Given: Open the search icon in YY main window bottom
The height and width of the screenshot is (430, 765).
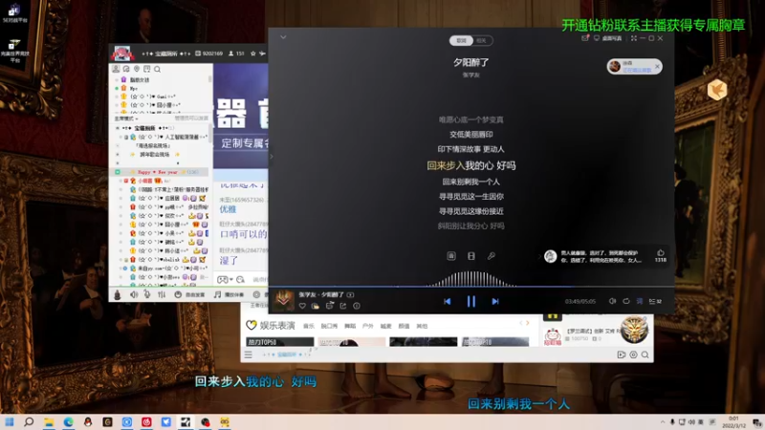Looking at the screenshot, I should click(x=645, y=355).
